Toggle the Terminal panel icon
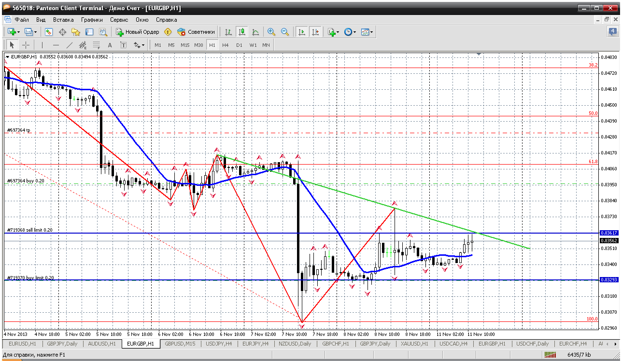Screen dimensions: 622x361 click(89, 32)
